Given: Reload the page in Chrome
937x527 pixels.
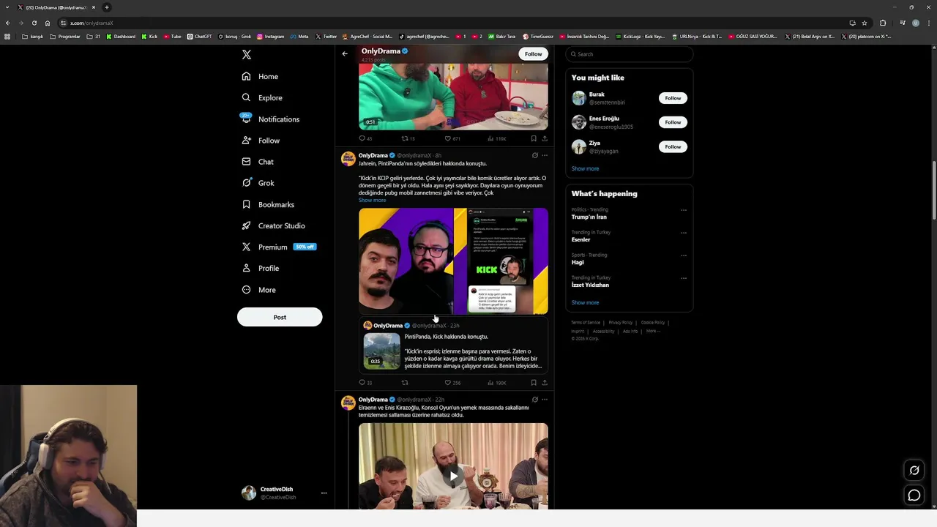Looking at the screenshot, I should pyautogui.click(x=34, y=23).
